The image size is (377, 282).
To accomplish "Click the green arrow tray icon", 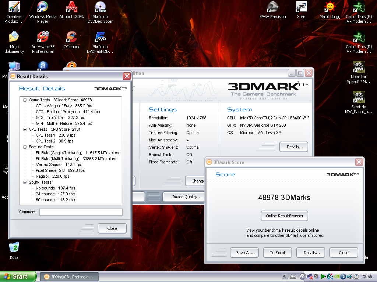I will pos(323,277).
